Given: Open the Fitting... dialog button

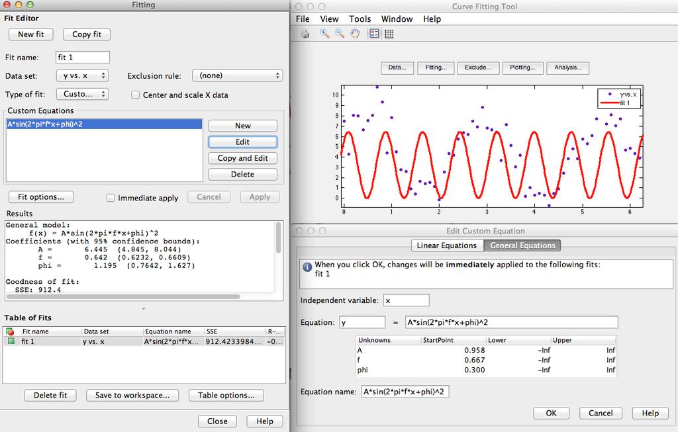Looking at the screenshot, I should 436,68.
